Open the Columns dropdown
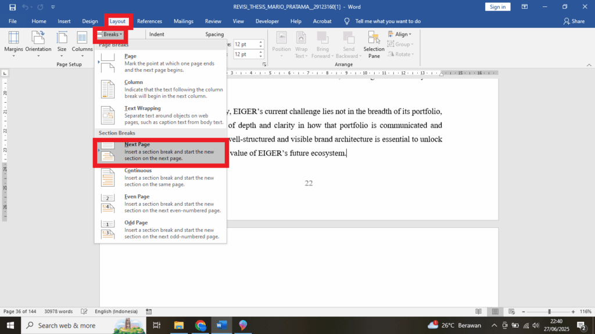The height and width of the screenshot is (334, 595). (x=82, y=44)
